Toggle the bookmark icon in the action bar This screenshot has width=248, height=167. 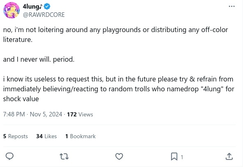click(x=174, y=156)
